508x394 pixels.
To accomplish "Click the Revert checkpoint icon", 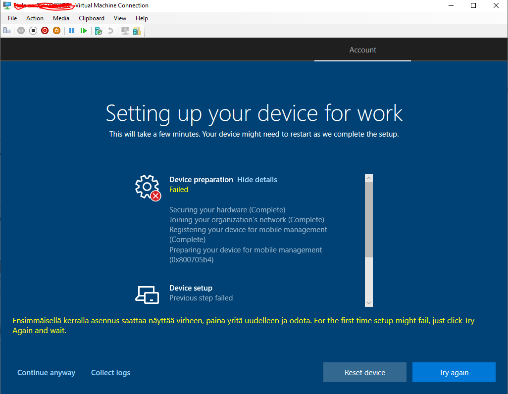I will [110, 30].
